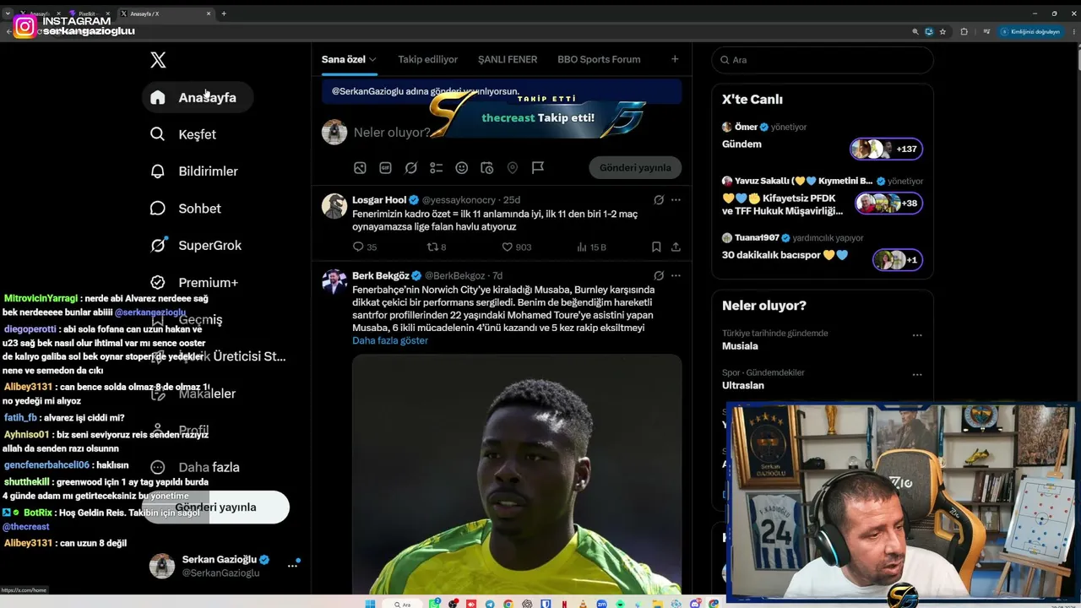Add media to the new post
This screenshot has height=608, width=1081.
point(360,168)
